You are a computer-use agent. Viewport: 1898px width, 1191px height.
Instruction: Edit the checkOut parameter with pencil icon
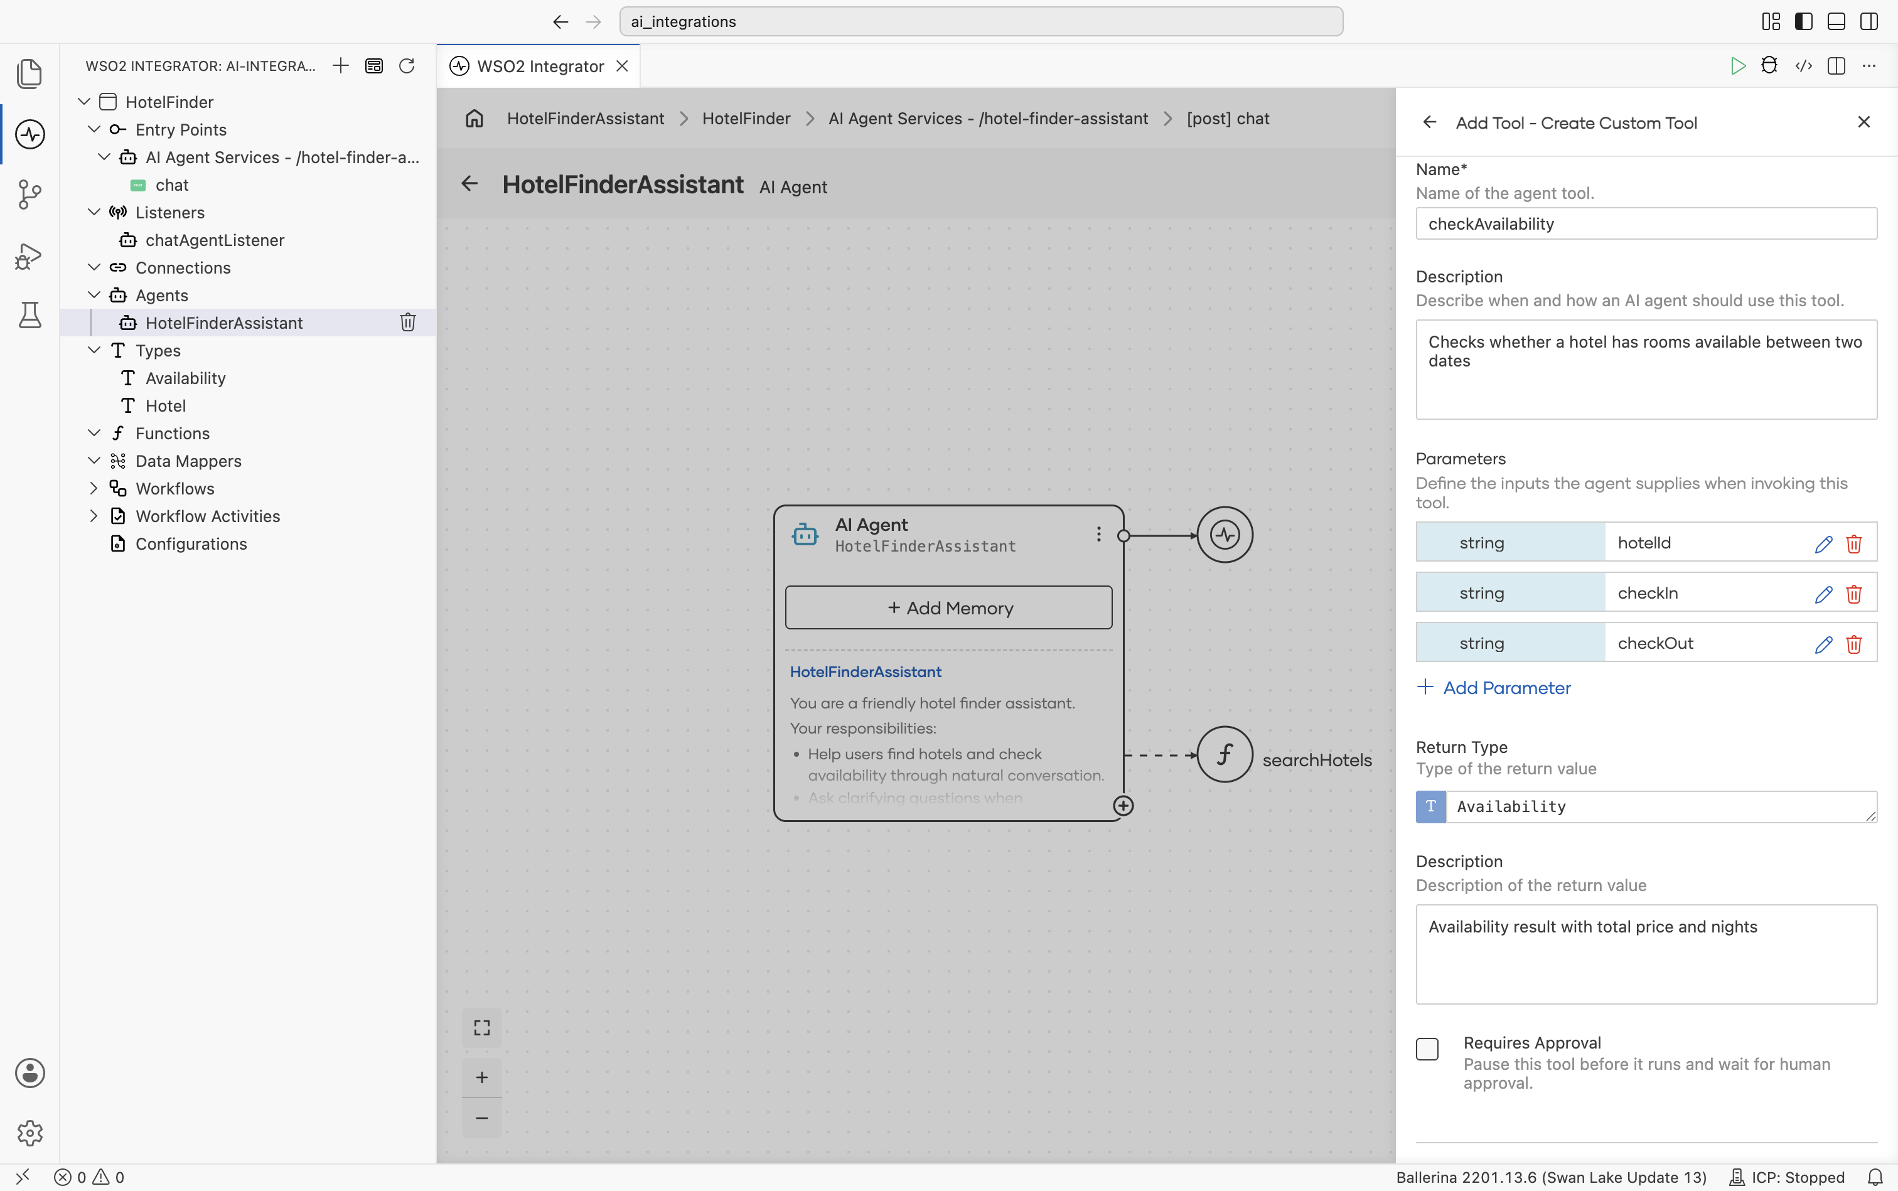[x=1823, y=644]
